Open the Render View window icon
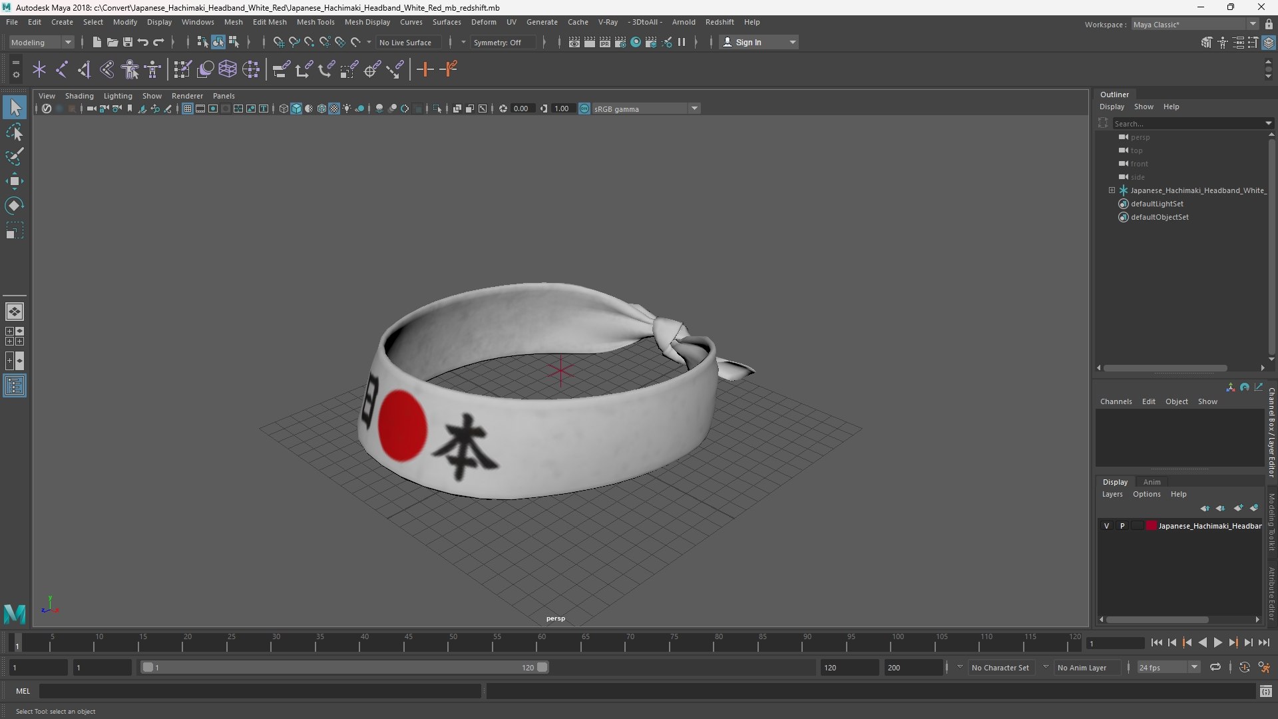This screenshot has width=1278, height=719. (x=574, y=42)
